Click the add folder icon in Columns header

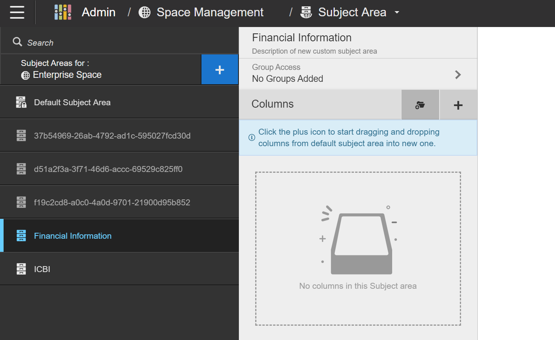(420, 104)
